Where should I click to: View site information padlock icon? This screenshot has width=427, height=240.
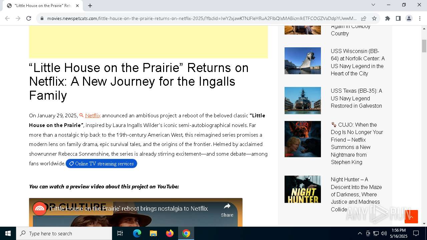pos(42,18)
